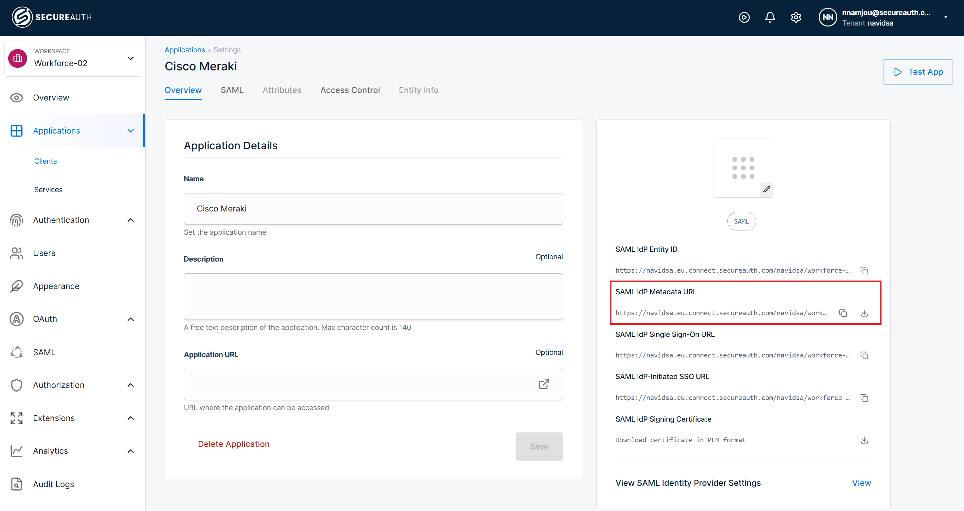Click the SecureAuth logo
This screenshot has width=964, height=511.
tap(52, 17)
